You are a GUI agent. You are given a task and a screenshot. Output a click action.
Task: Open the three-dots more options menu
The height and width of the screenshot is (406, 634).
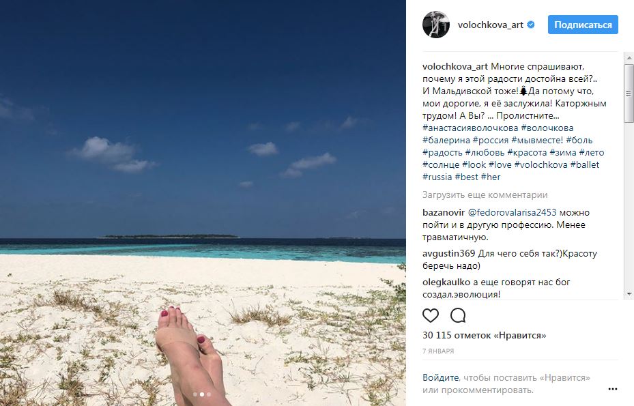[x=613, y=389]
